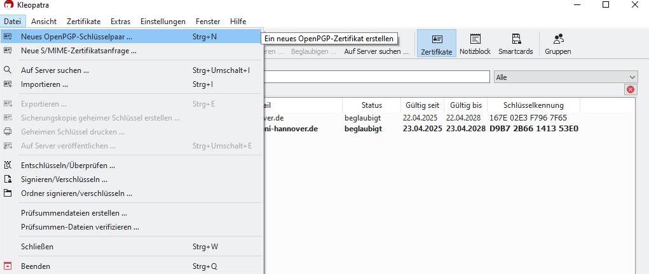Screen dimensions: 649x274
Task: Open the Notizblock view
Action: (x=475, y=43)
